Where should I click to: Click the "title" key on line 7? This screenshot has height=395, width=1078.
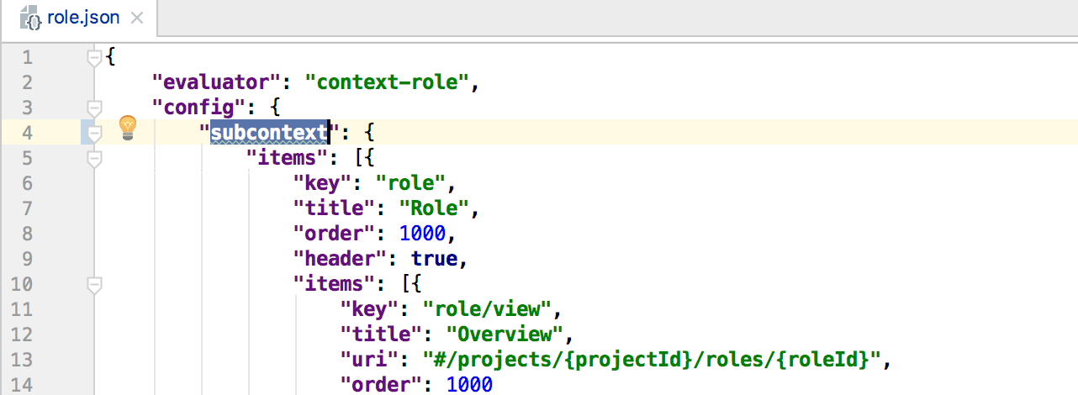(x=332, y=208)
